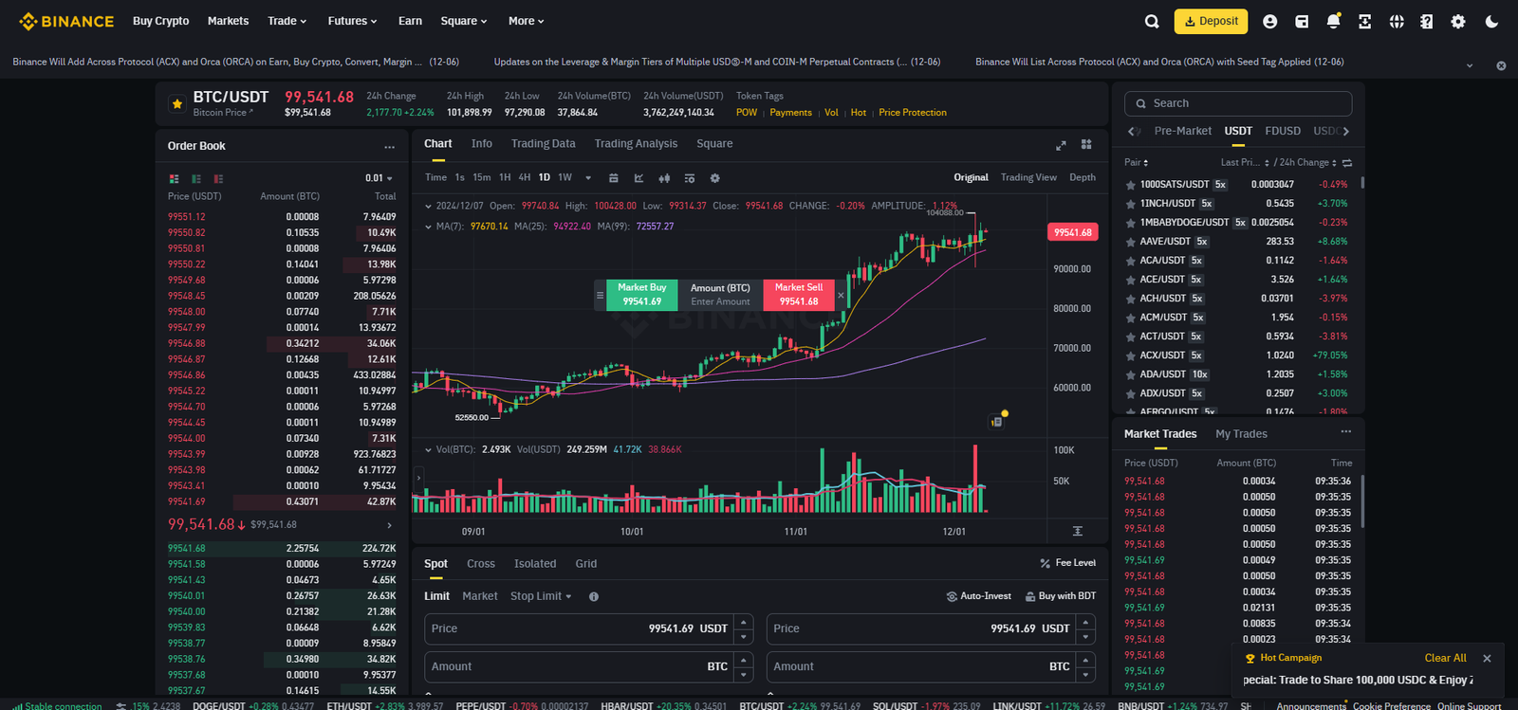Open the header search icon
1518x710 pixels.
[x=1152, y=21]
